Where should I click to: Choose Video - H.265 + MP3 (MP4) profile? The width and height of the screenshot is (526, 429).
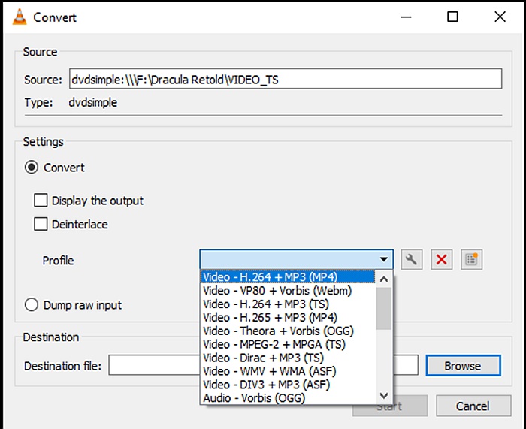tap(288, 317)
